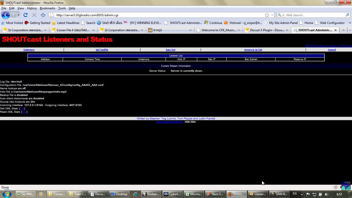Click the Forward navigation arrow
The width and height of the screenshot is (352, 198).
pos(13,15)
